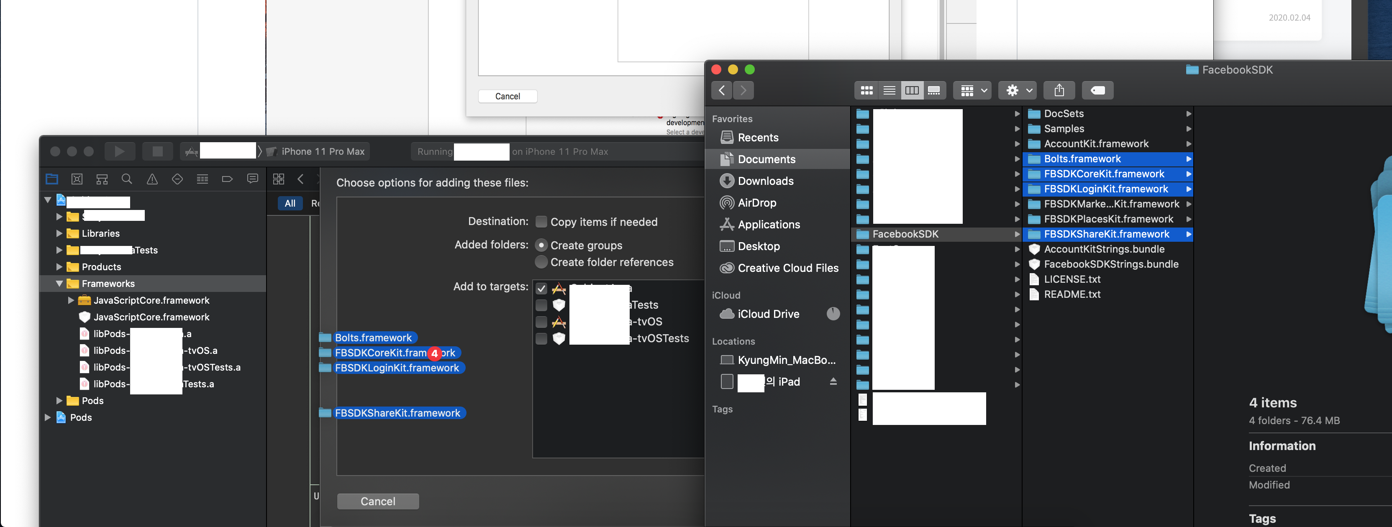Select Downloads in Finder sidebar

coord(765,181)
